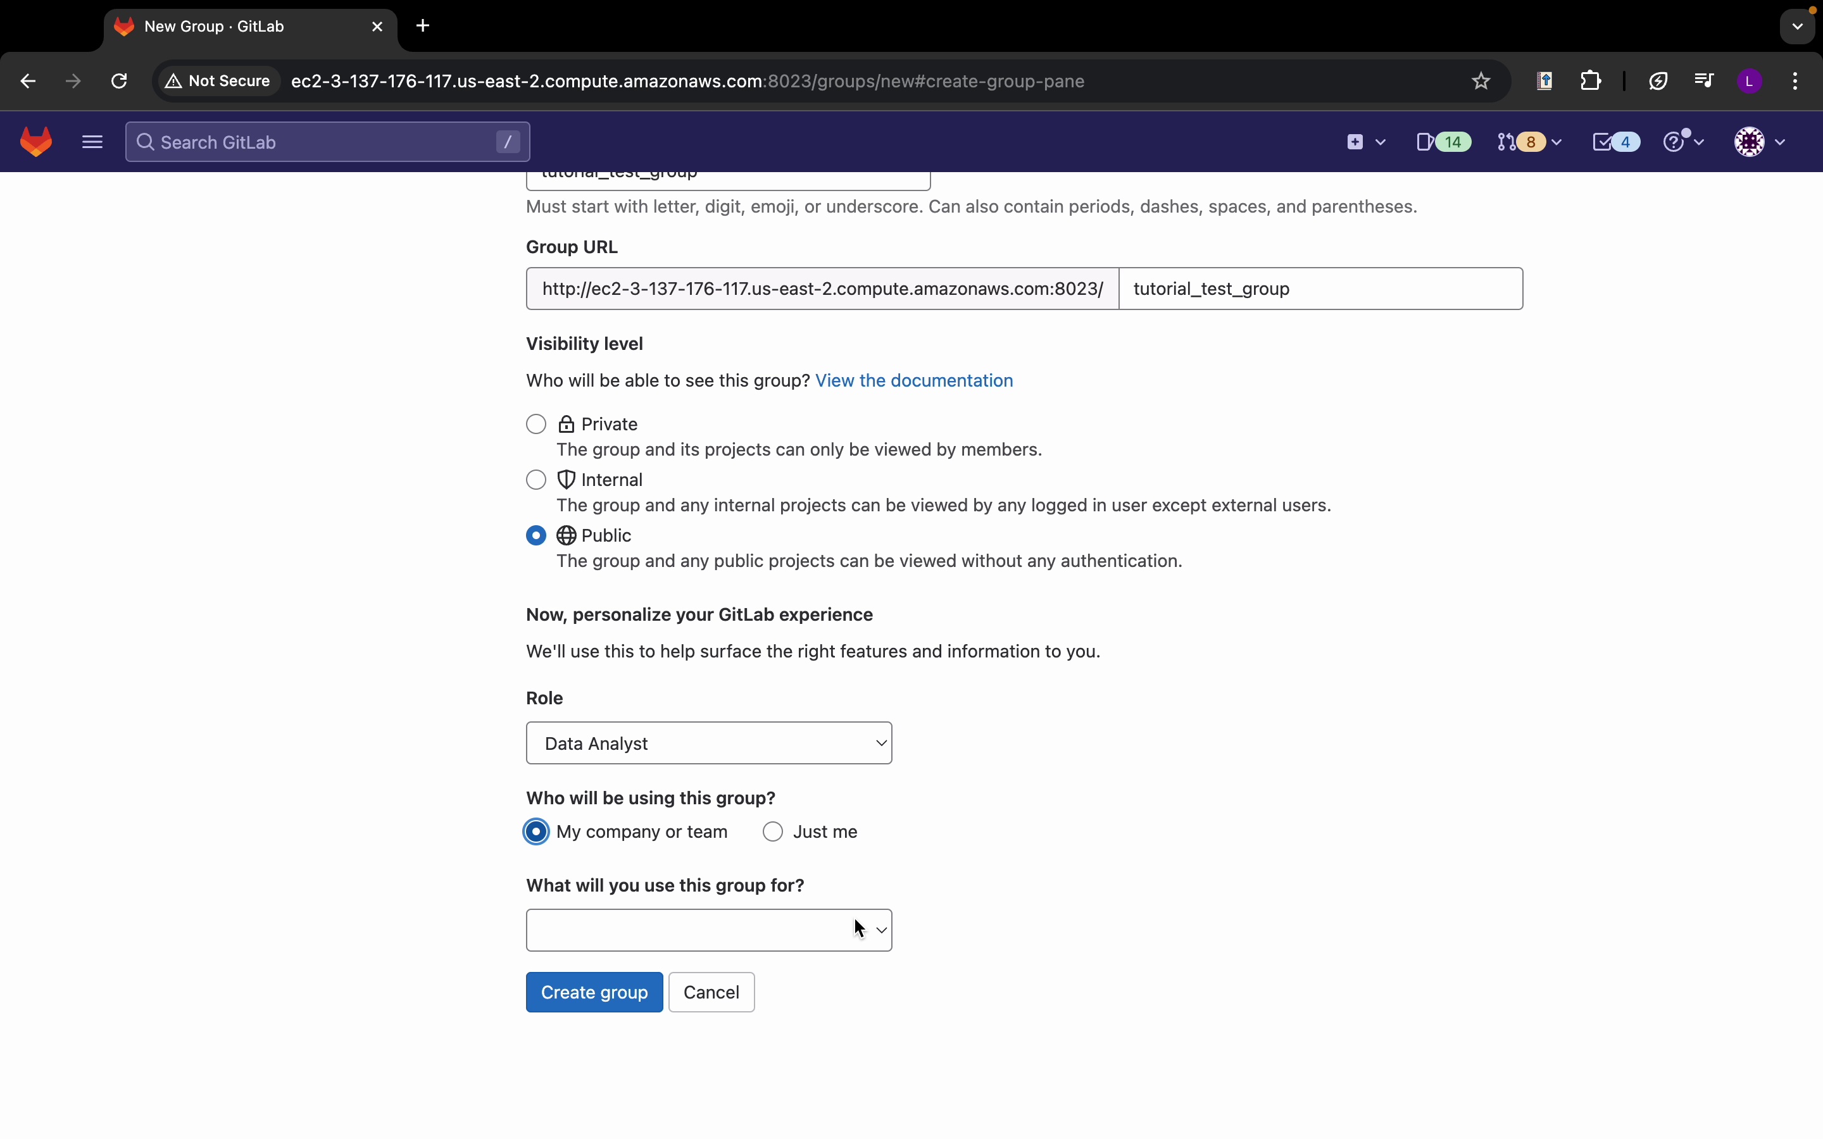The image size is (1823, 1139).
Task: Open merge requests icon with badge 8
Action: (1527, 142)
